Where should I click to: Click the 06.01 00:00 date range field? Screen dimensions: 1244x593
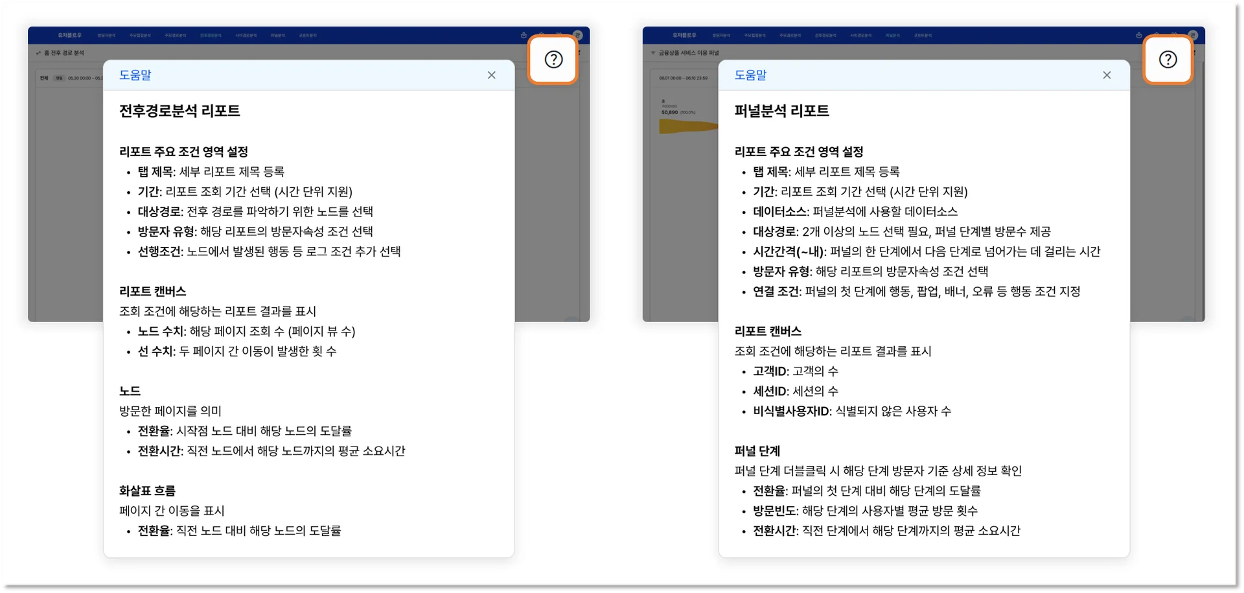tap(683, 78)
